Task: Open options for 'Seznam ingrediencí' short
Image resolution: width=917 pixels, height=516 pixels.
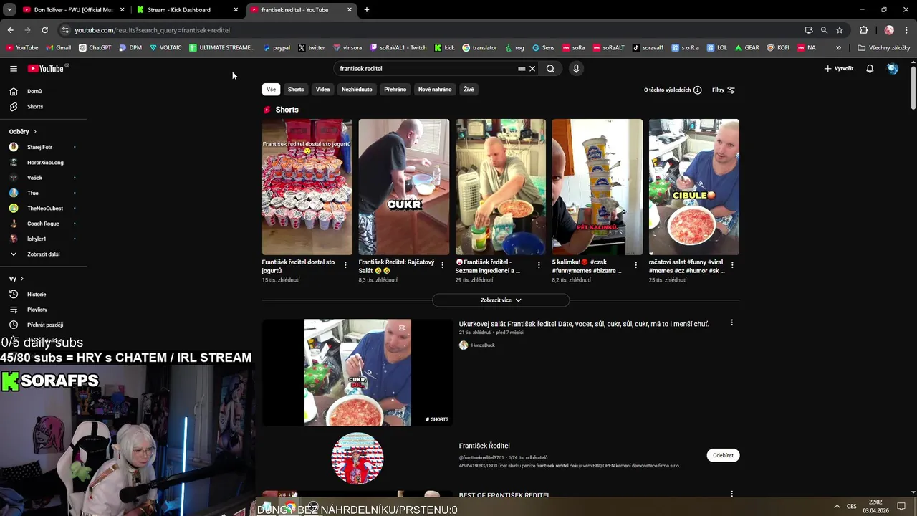Action: [x=539, y=265]
